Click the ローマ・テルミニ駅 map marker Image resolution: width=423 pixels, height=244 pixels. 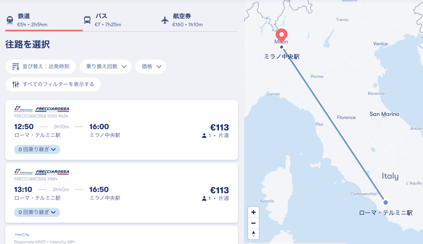coord(386,202)
